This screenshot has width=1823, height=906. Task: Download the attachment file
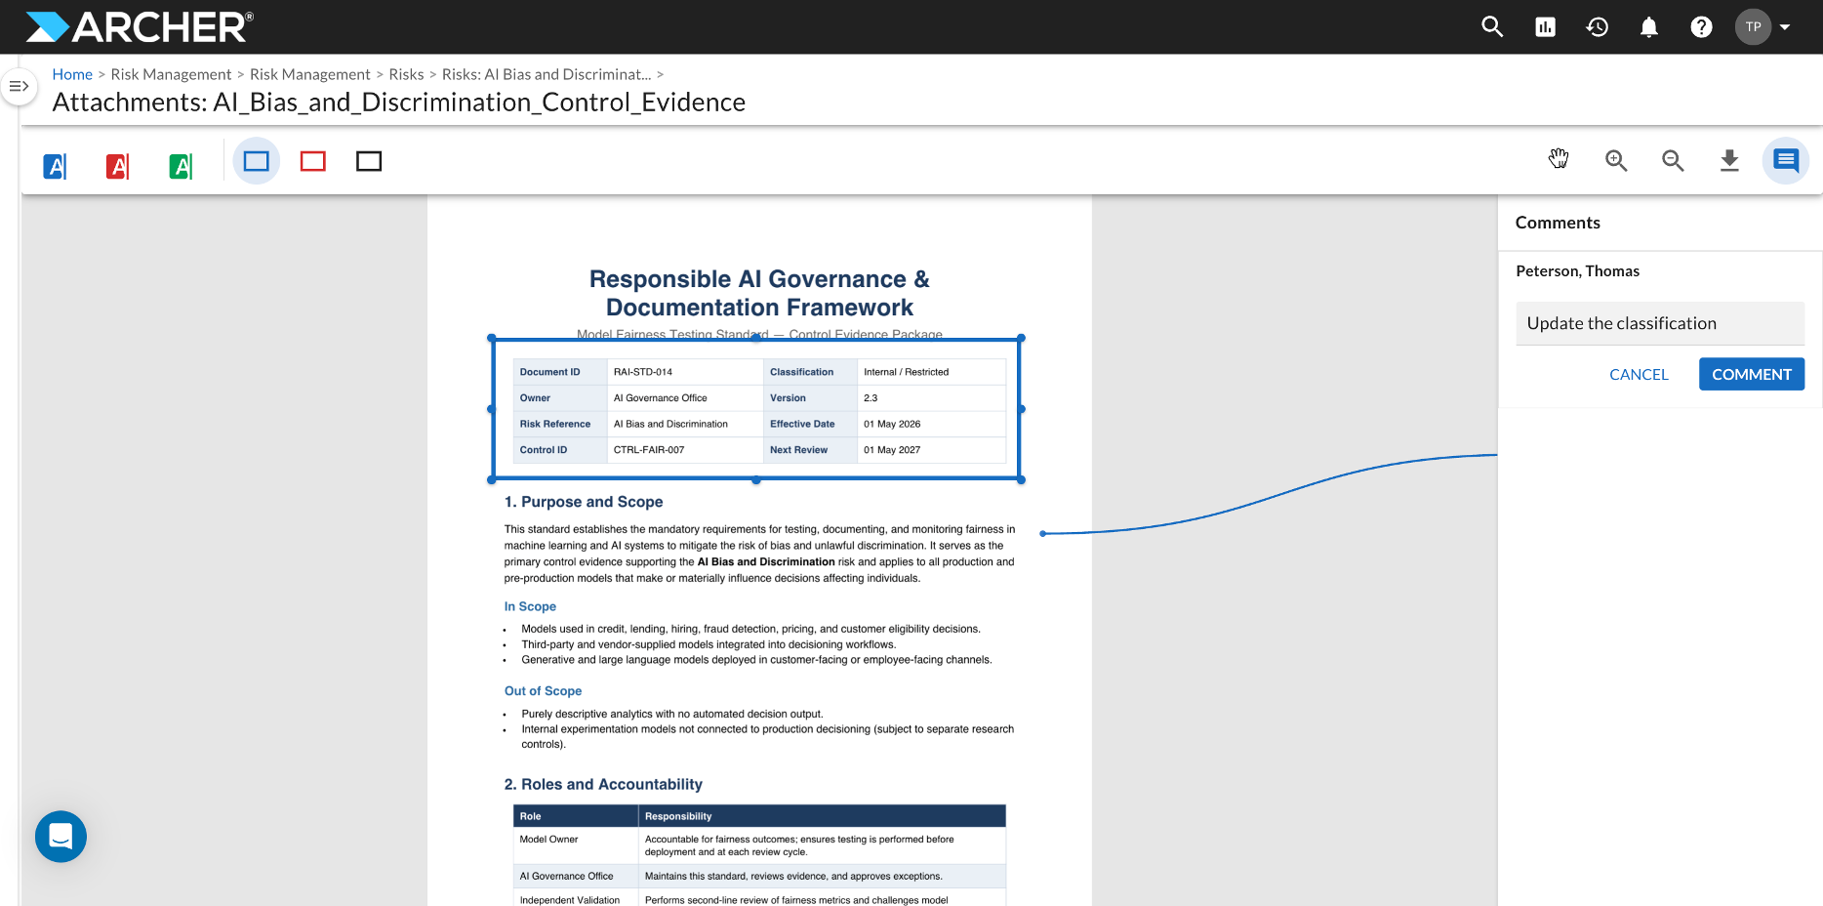click(x=1729, y=161)
